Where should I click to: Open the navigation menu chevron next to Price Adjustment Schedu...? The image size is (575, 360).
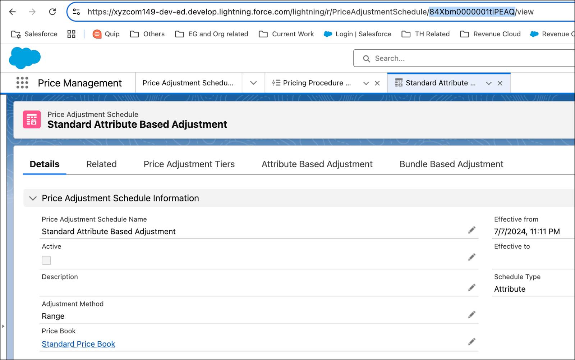(x=253, y=83)
